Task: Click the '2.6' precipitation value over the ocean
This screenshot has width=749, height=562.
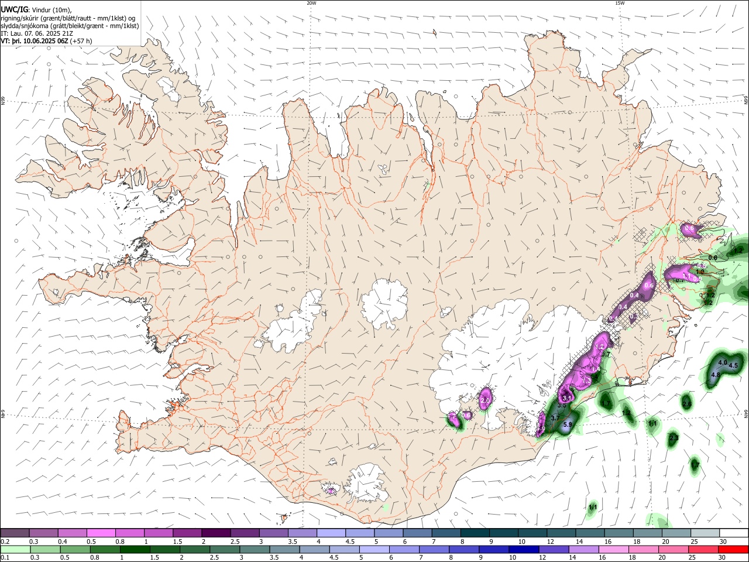Action: 687,404
